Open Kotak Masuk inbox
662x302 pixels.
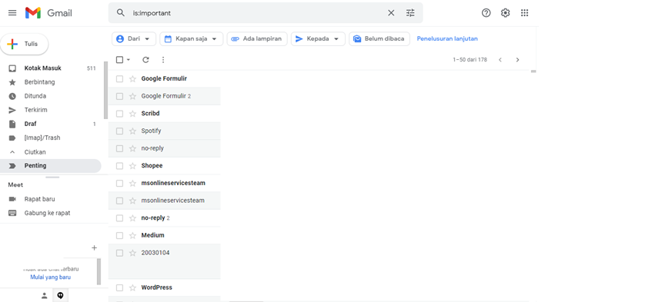(x=42, y=68)
